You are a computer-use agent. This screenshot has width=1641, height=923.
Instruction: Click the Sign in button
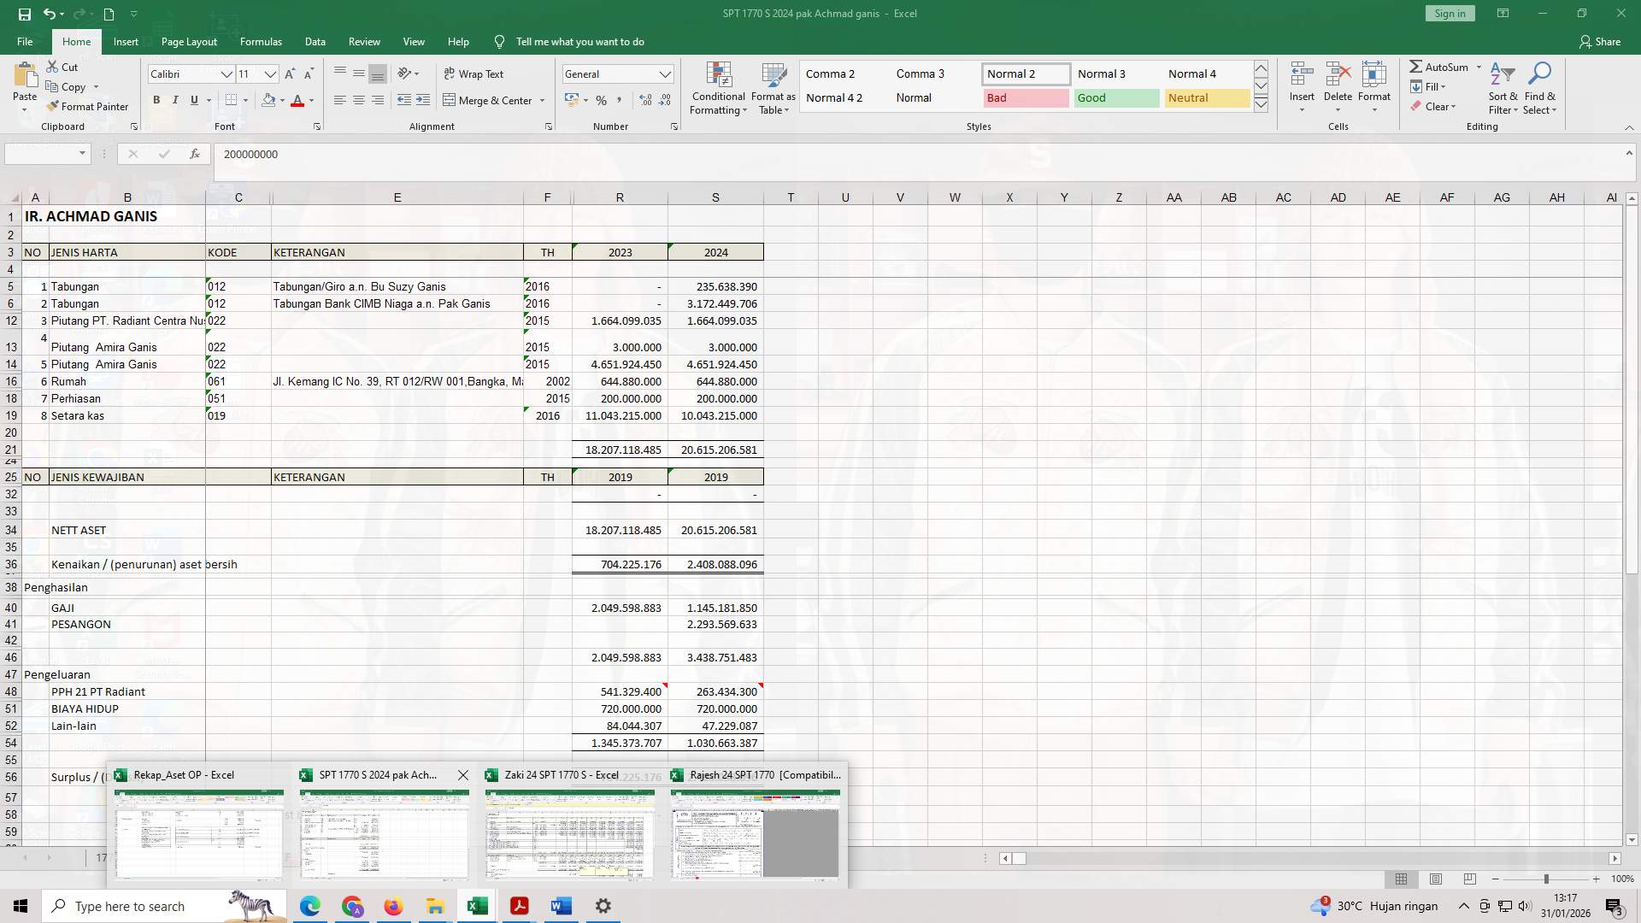[1450, 13]
